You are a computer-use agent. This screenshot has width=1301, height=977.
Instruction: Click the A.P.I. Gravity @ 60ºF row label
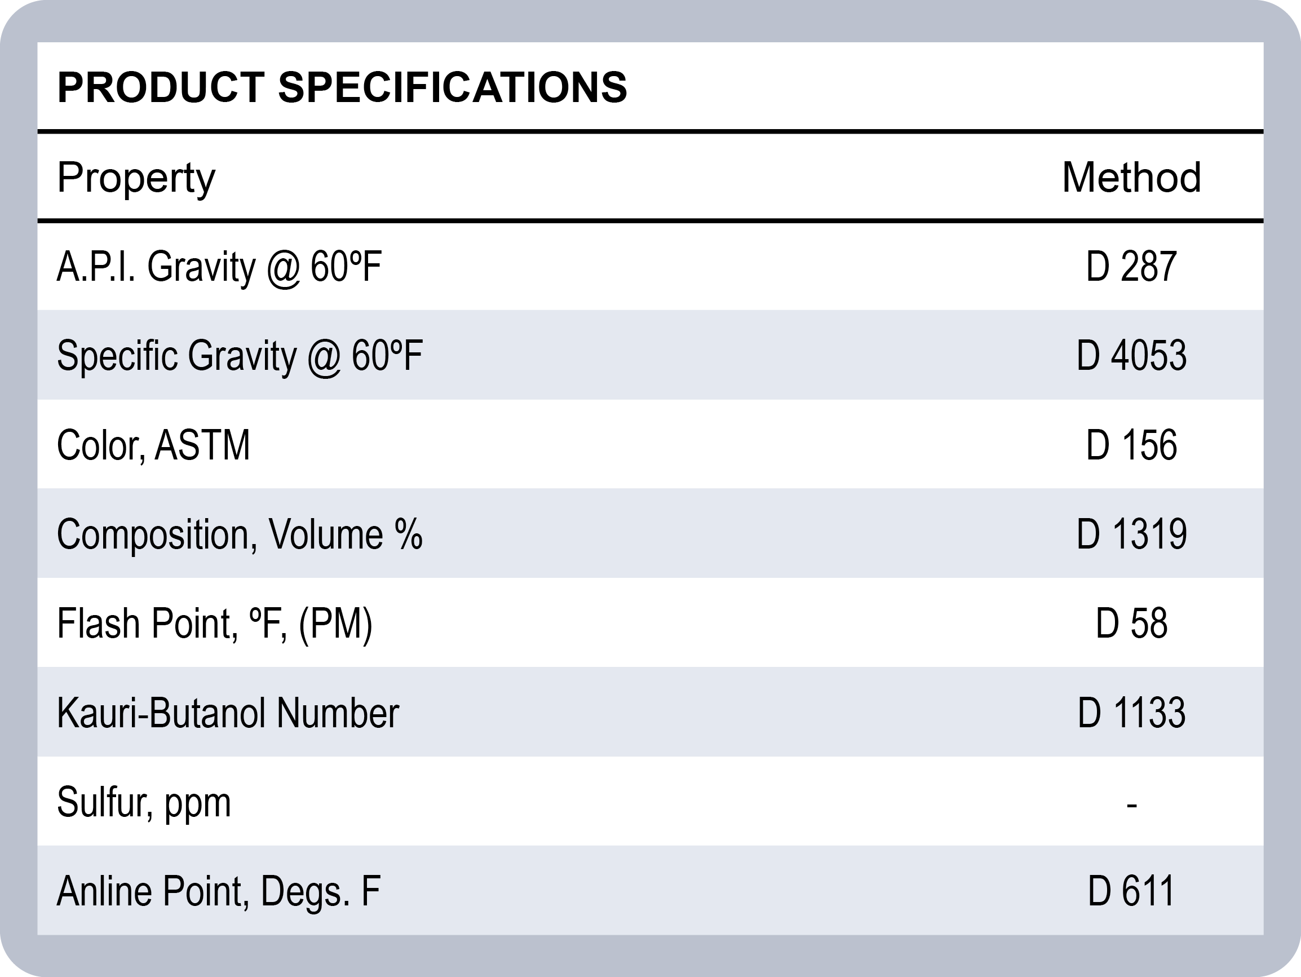(219, 268)
